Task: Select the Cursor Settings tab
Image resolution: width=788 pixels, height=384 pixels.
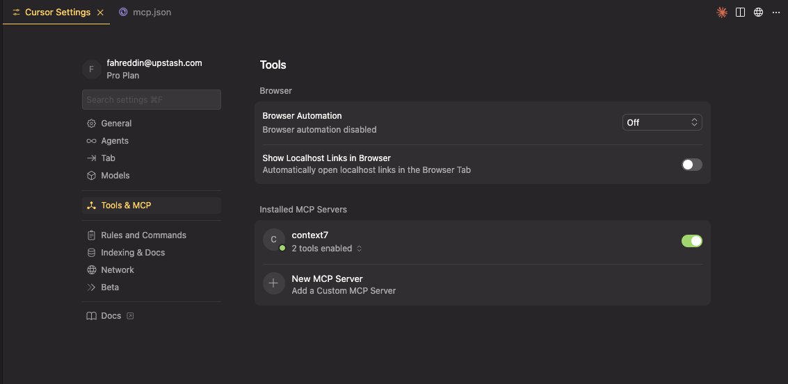Action: (x=56, y=12)
